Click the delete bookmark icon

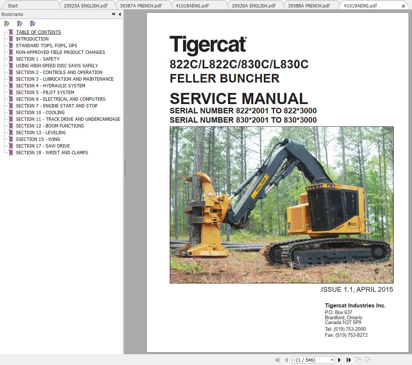7,24
